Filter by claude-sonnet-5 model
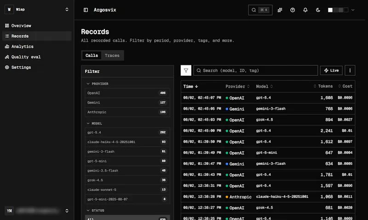Screen dimensions: 368x220 coord(127,190)
